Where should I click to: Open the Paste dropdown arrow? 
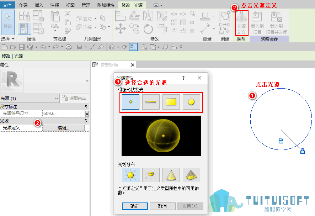pyautogui.click(x=55, y=31)
